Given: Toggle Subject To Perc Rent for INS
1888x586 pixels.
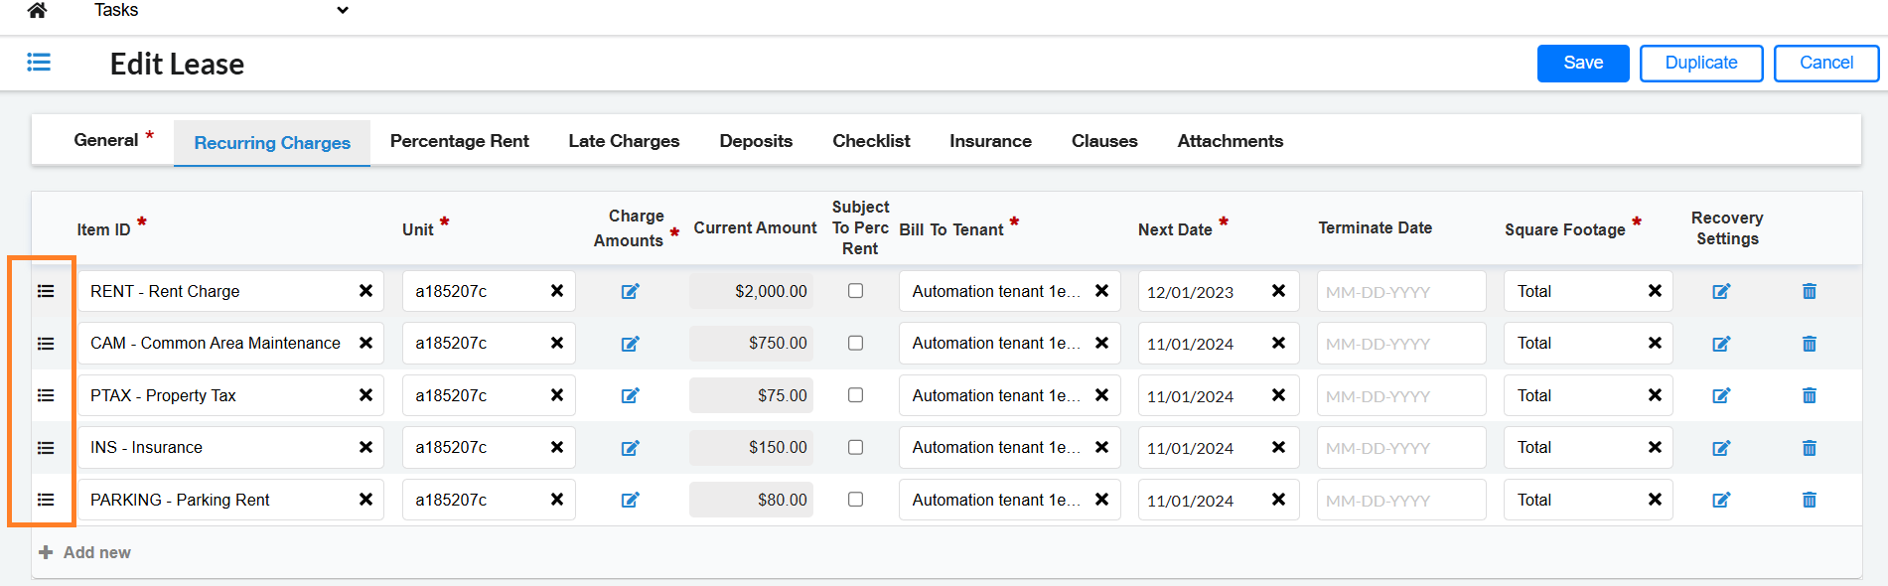Looking at the screenshot, I should 855,447.
